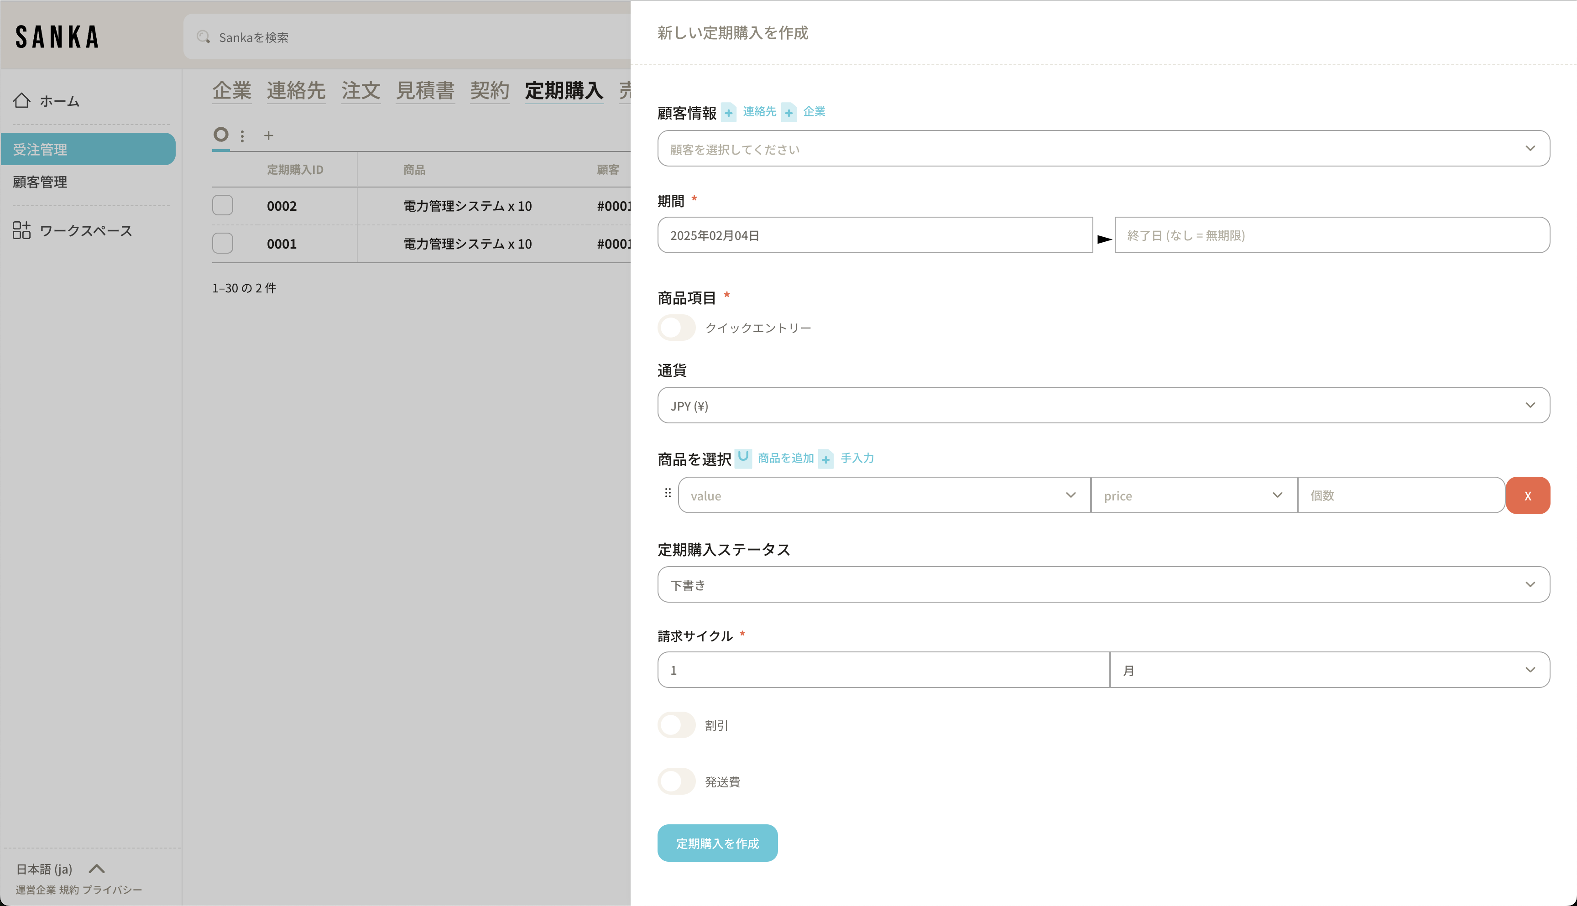Expand the JPY (¥) currency dropdown
The height and width of the screenshot is (906, 1577).
tap(1103, 406)
